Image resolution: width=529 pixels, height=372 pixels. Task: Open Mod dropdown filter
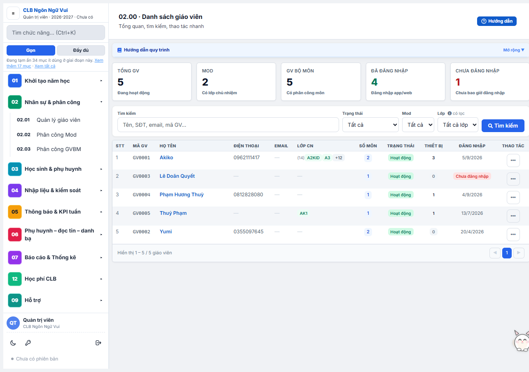(x=418, y=125)
